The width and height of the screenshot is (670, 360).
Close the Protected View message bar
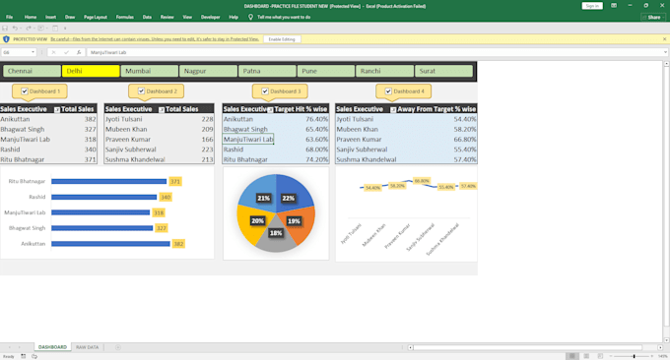coord(664,39)
